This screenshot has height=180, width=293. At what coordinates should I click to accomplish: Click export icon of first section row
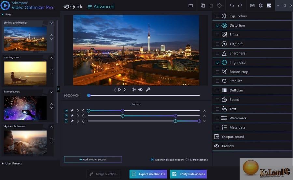tap(66, 111)
